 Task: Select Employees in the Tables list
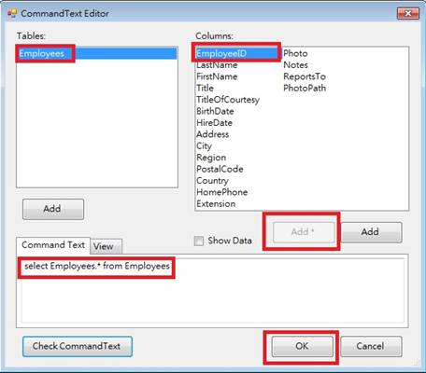pos(96,53)
